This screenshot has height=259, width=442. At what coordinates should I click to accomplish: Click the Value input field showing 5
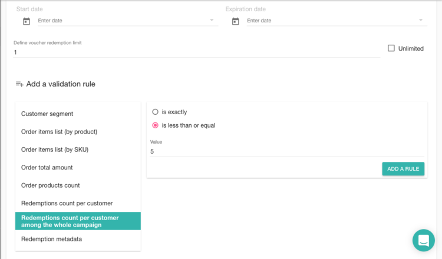pos(287,151)
